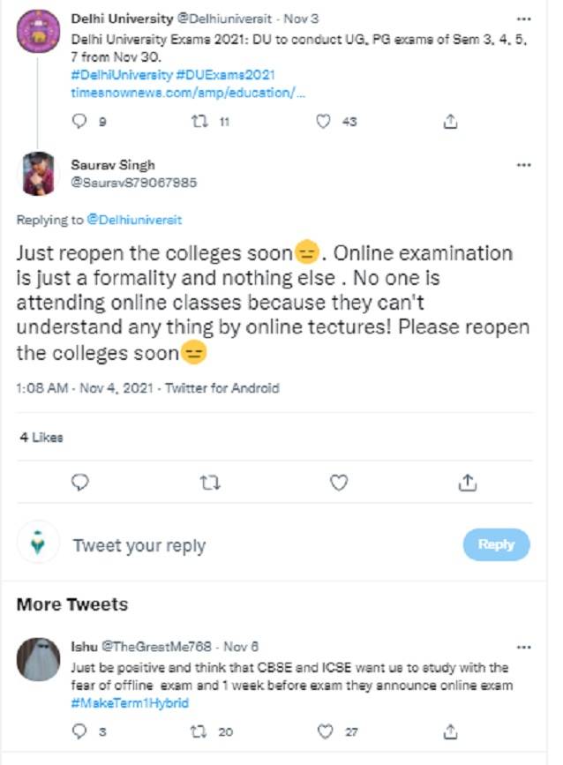
Task: Like Ishu's tweet about online exams
Action: pos(324,731)
